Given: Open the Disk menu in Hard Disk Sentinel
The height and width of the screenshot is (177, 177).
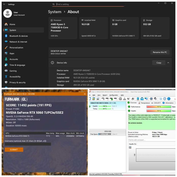Looking at the screenshot, I should (x=94, y=95).
